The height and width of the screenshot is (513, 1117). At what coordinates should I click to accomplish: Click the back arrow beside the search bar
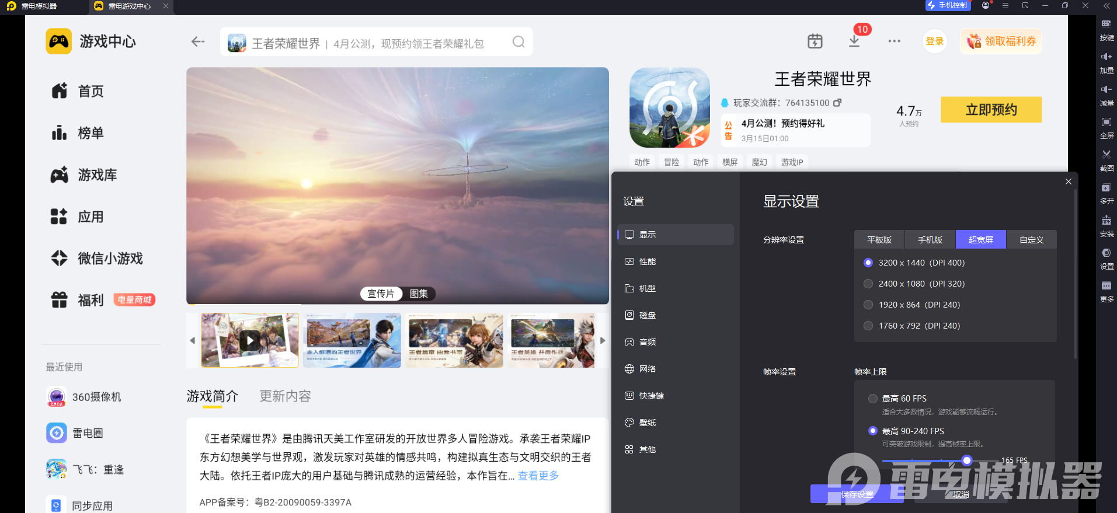click(x=198, y=41)
